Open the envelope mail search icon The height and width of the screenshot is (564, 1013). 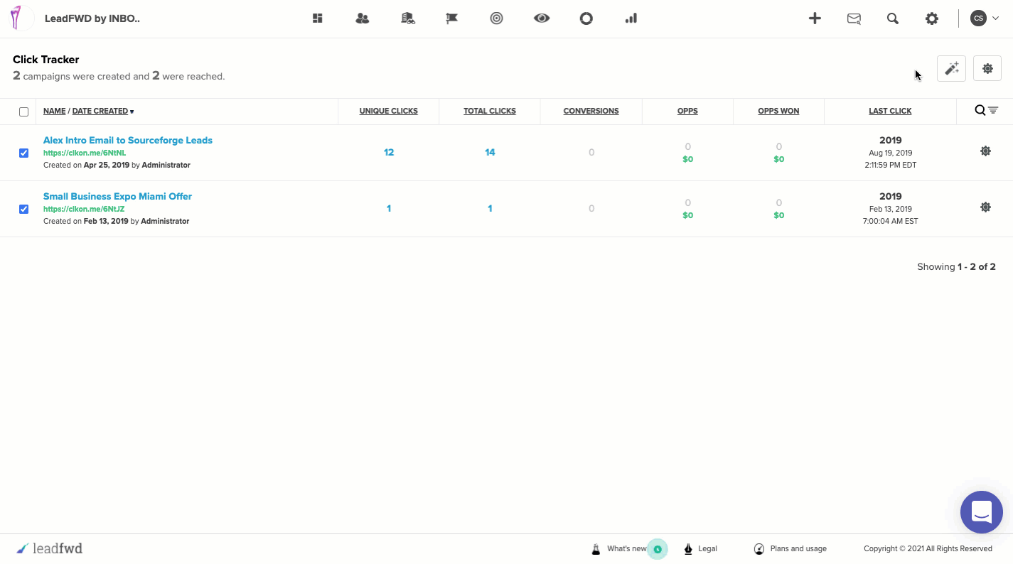(854, 18)
